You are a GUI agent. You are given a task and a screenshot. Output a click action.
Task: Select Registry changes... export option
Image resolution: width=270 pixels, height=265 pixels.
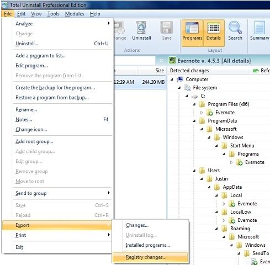point(151,257)
